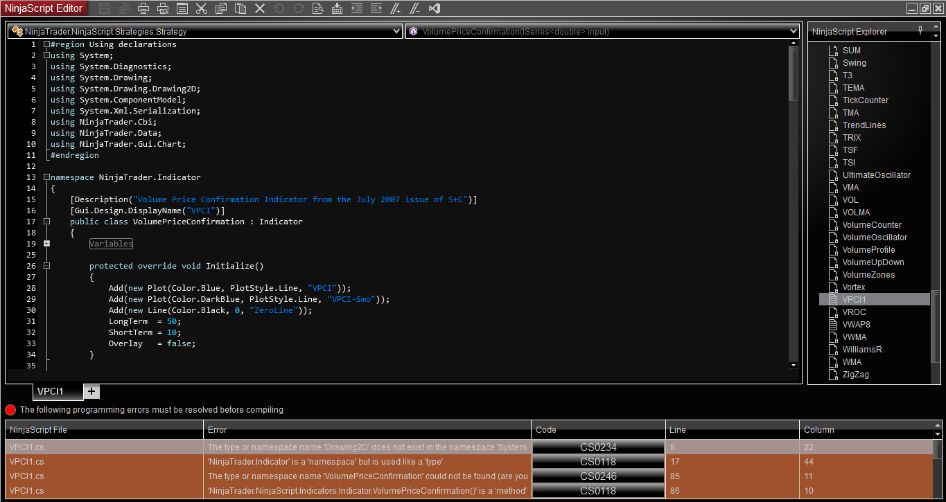Collapse the Initialize method block
This screenshot has height=502, width=946.
point(46,266)
